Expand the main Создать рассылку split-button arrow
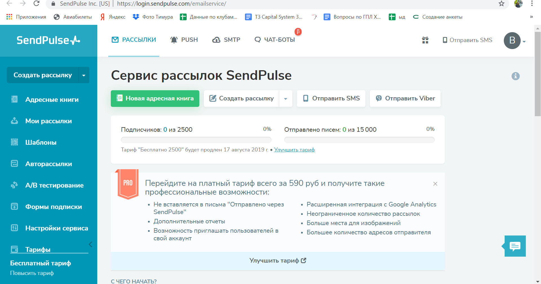541x284 pixels. click(286, 99)
